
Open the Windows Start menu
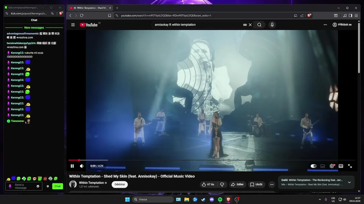click(127, 199)
